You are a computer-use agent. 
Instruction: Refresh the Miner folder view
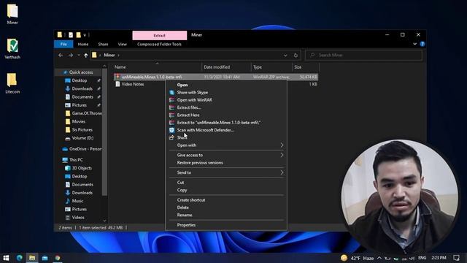coord(296,56)
